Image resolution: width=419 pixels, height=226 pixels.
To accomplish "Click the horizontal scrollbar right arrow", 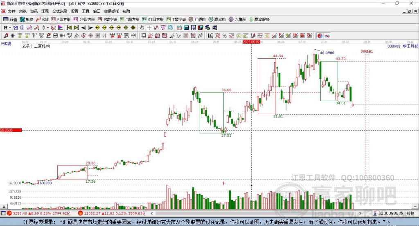I will (x=360, y=213).
